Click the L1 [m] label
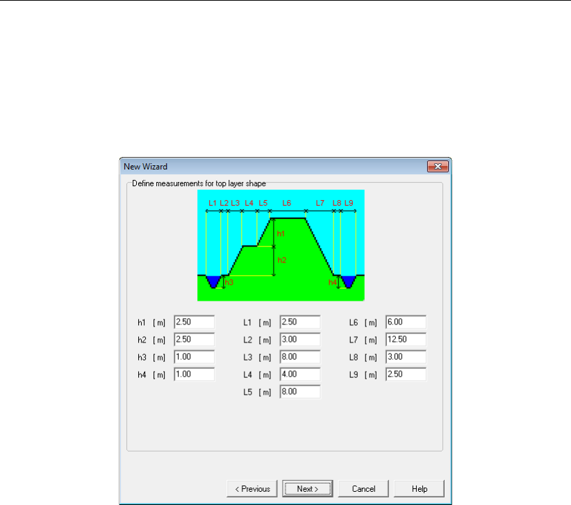 257,322
